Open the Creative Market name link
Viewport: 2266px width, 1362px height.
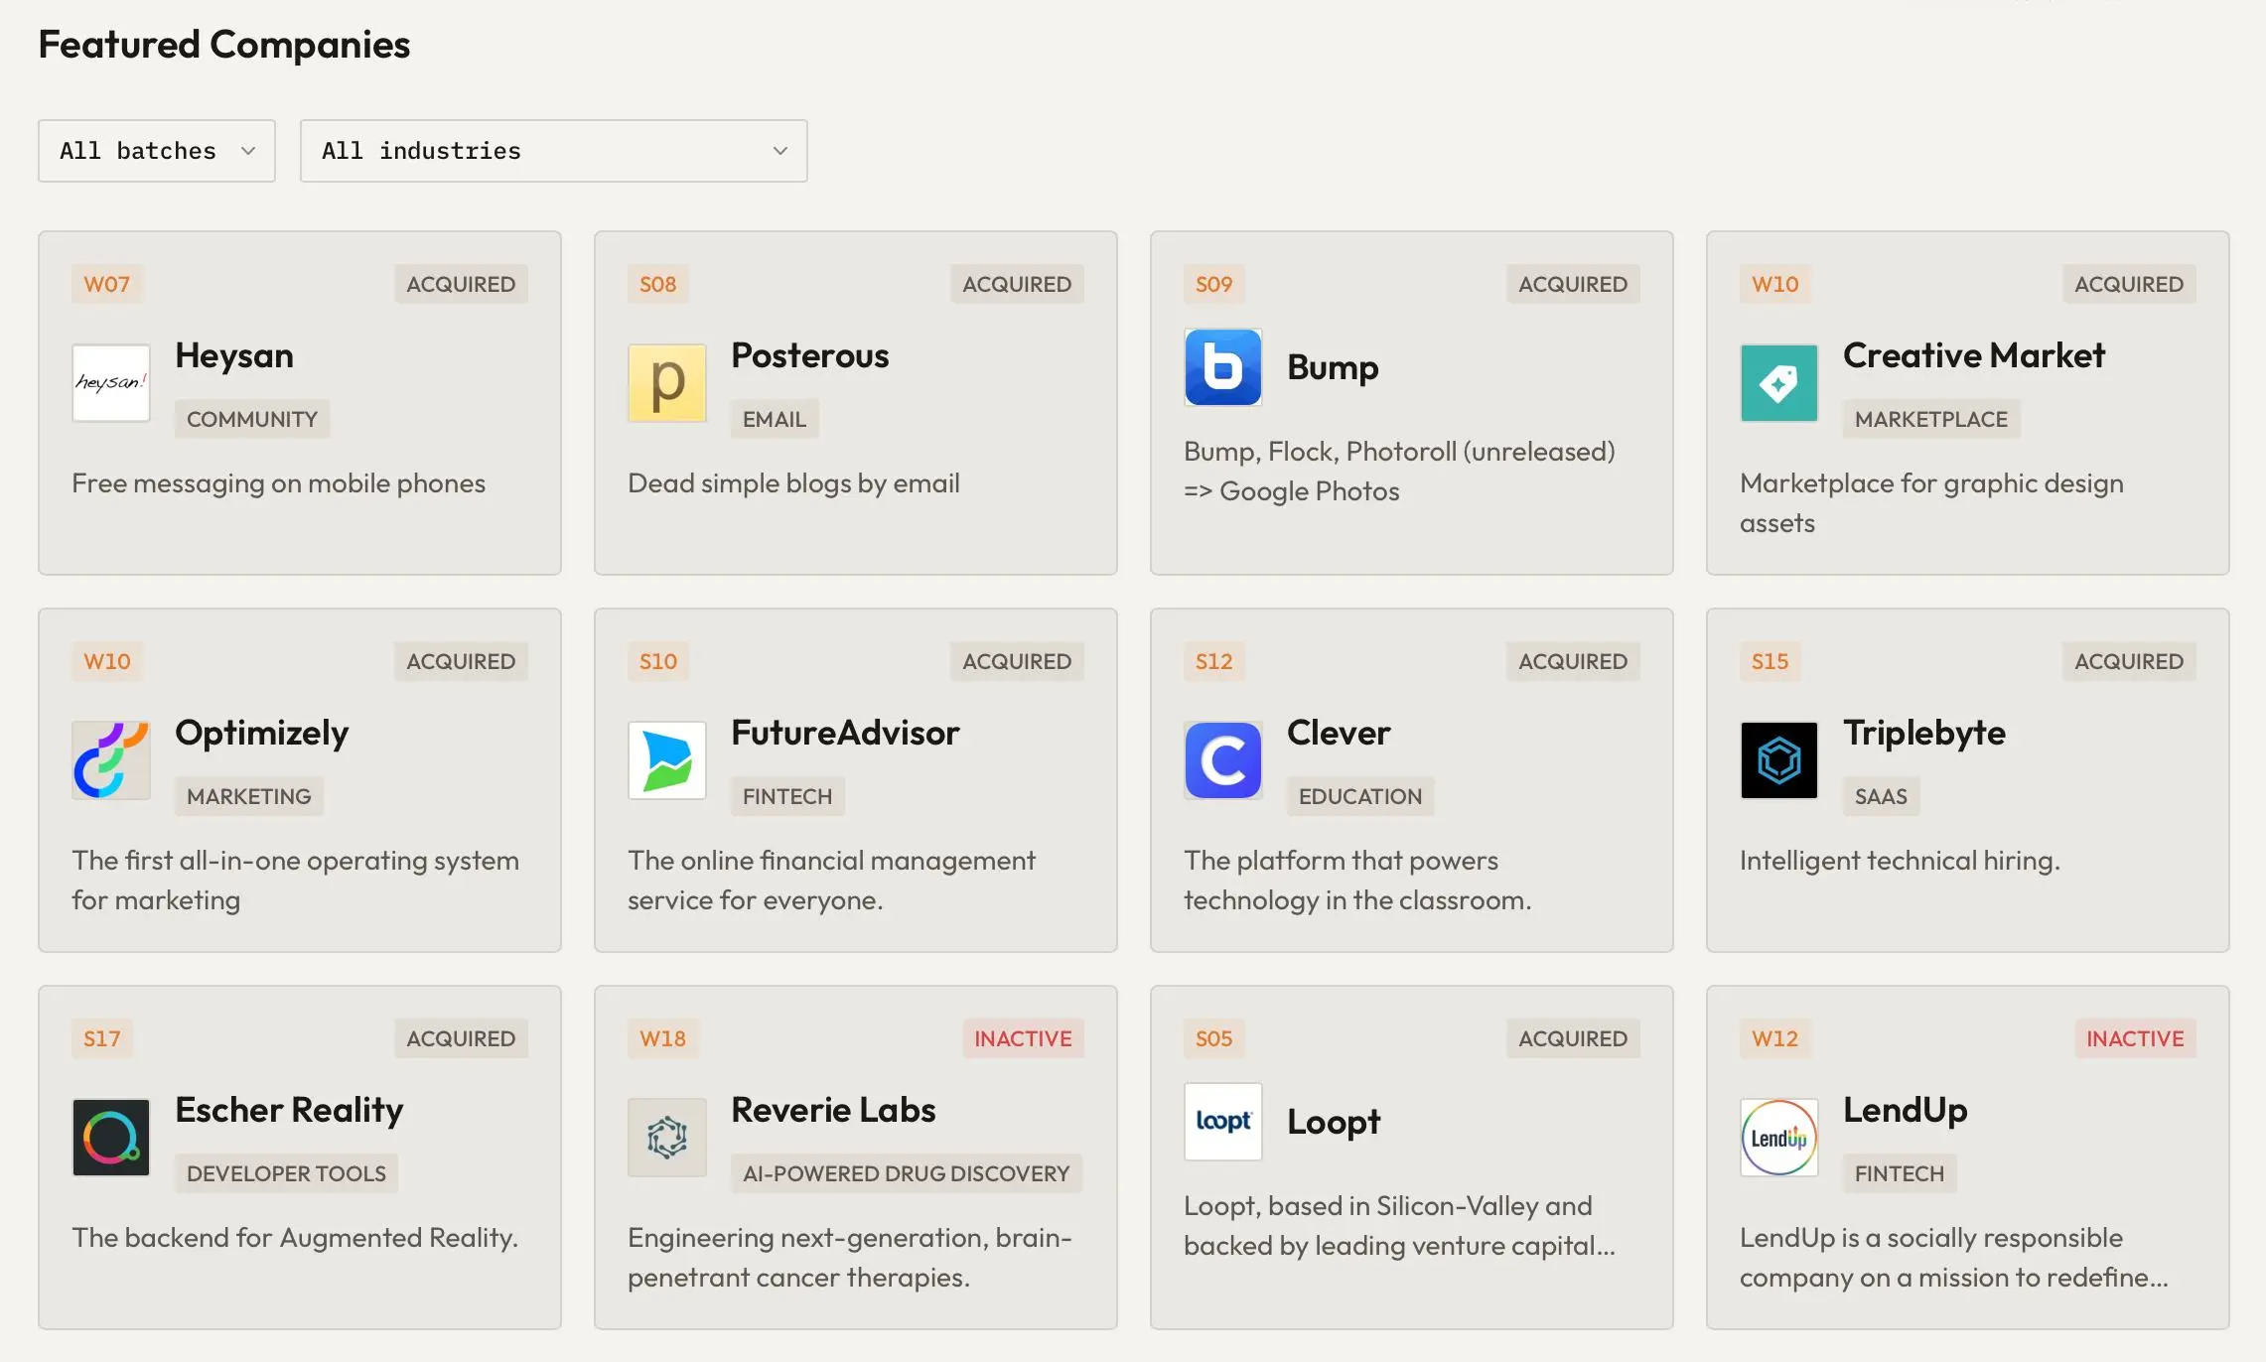(x=1974, y=355)
